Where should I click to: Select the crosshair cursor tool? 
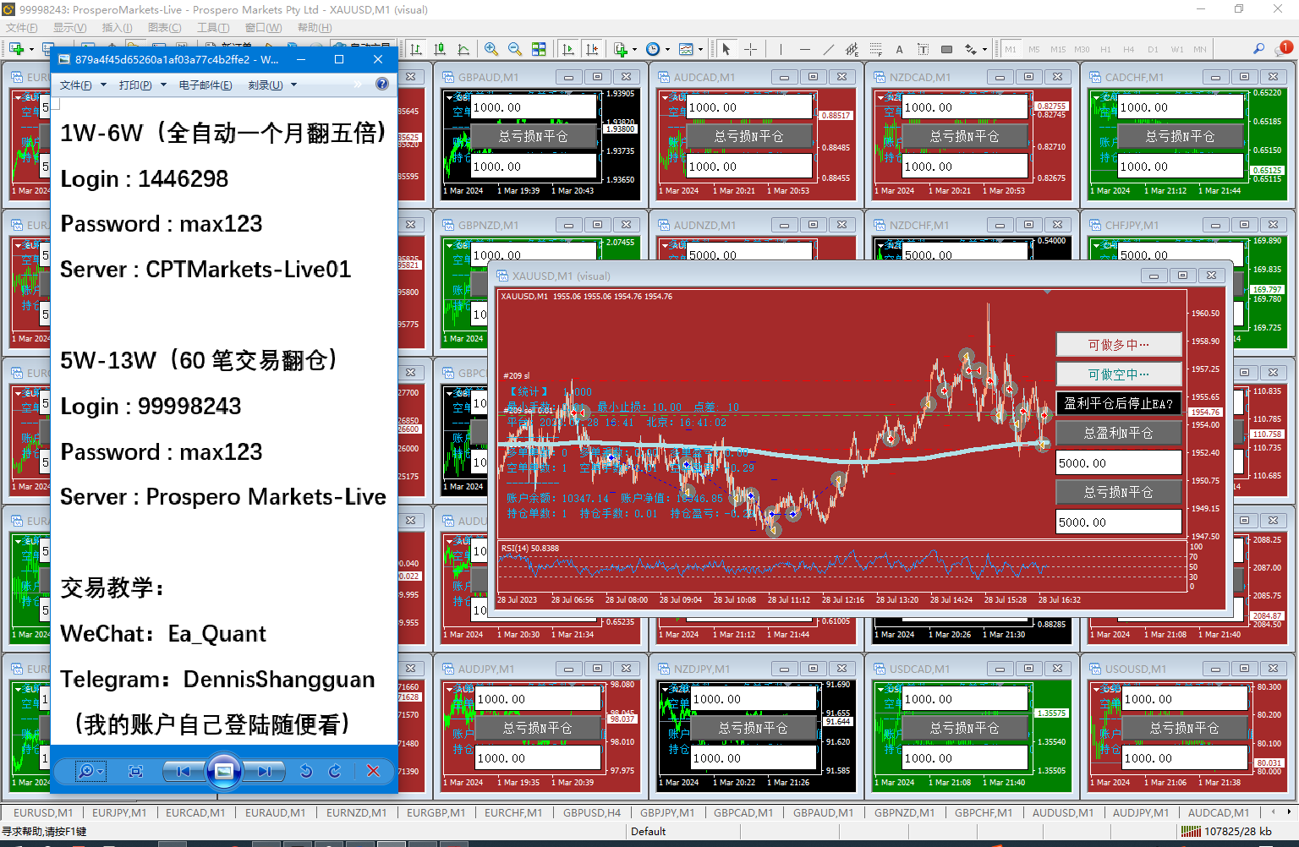(x=750, y=49)
